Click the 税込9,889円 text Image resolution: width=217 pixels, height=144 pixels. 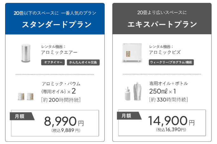point(66,130)
